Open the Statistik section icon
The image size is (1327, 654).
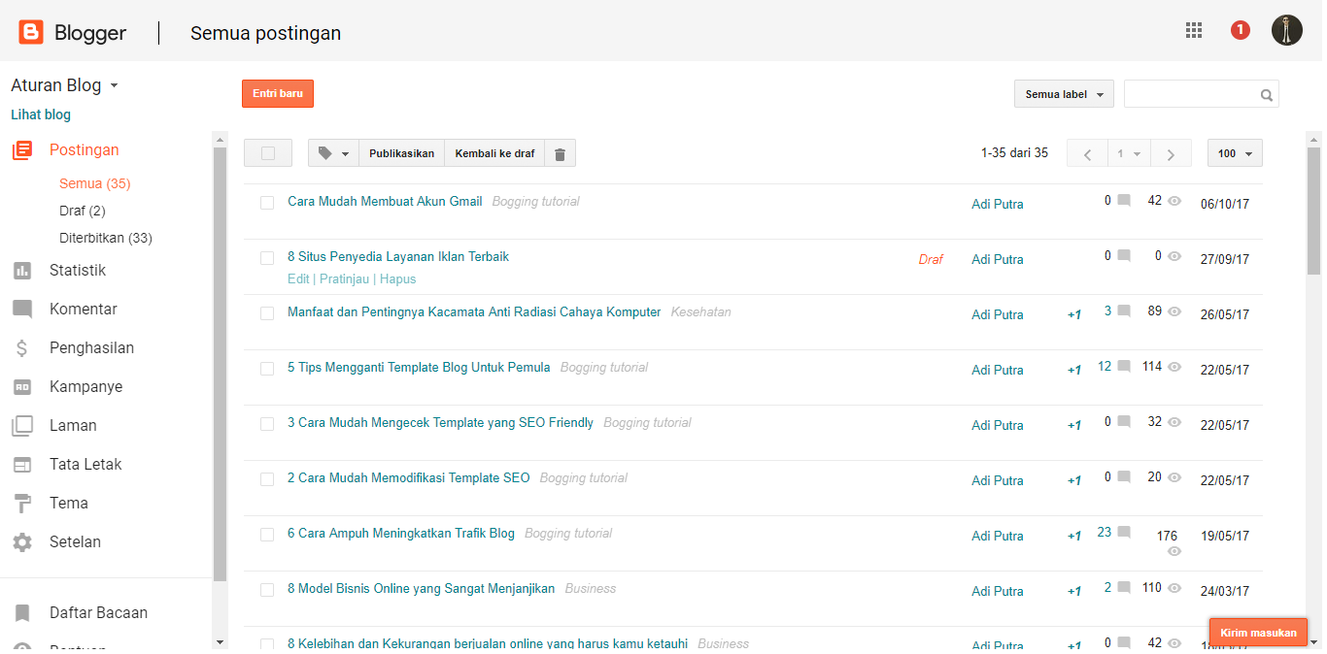(22, 270)
